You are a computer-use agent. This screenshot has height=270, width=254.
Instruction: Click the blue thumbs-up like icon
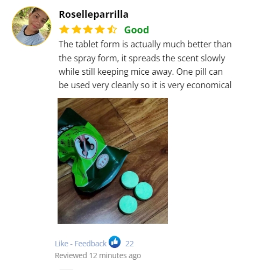(x=115, y=242)
